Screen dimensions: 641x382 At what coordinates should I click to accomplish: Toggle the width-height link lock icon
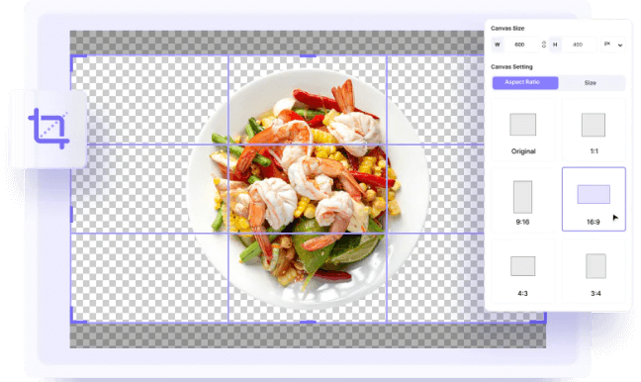544,45
